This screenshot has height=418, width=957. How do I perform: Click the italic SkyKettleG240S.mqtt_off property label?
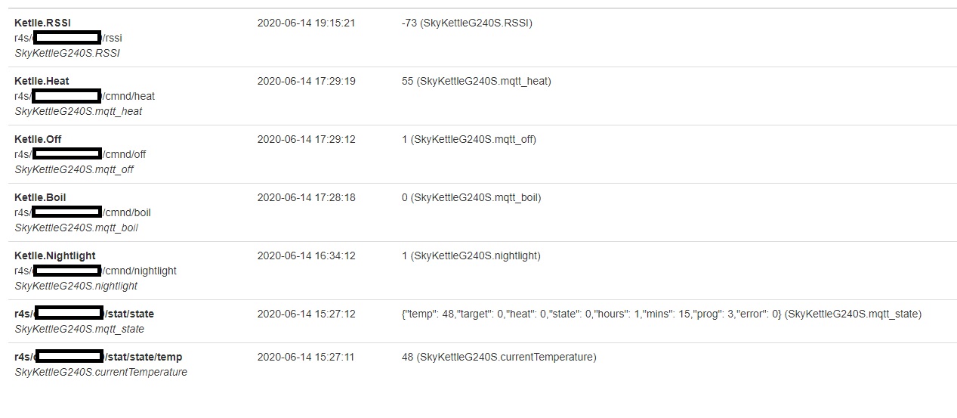coord(74,169)
